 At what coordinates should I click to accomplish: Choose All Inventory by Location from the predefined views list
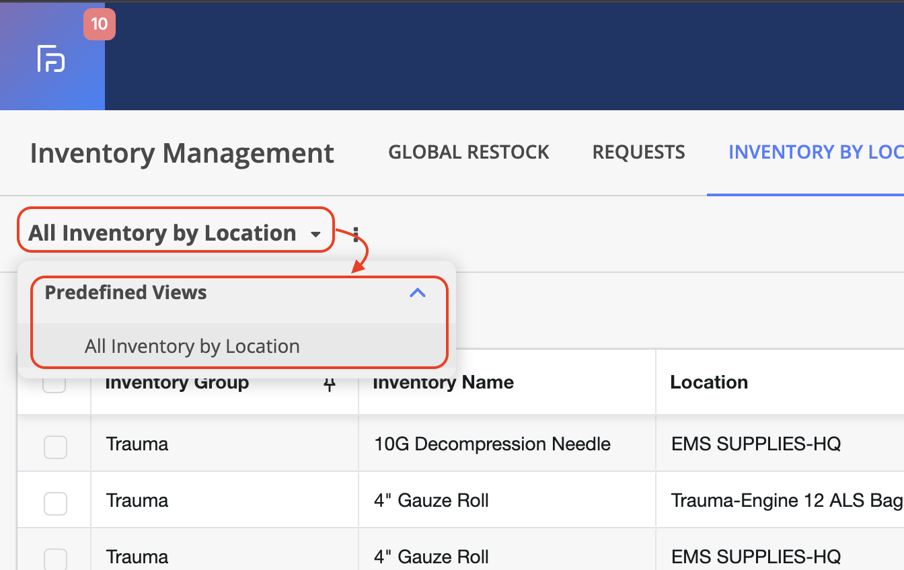192,346
